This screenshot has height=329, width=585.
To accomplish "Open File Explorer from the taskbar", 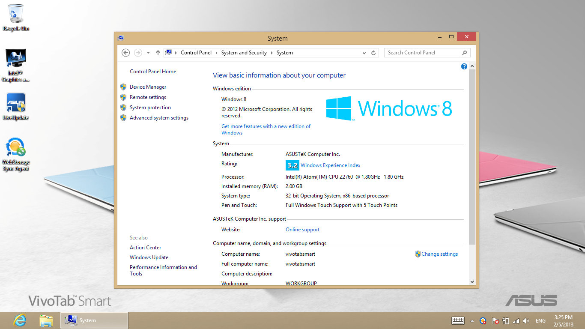I will [x=46, y=320].
